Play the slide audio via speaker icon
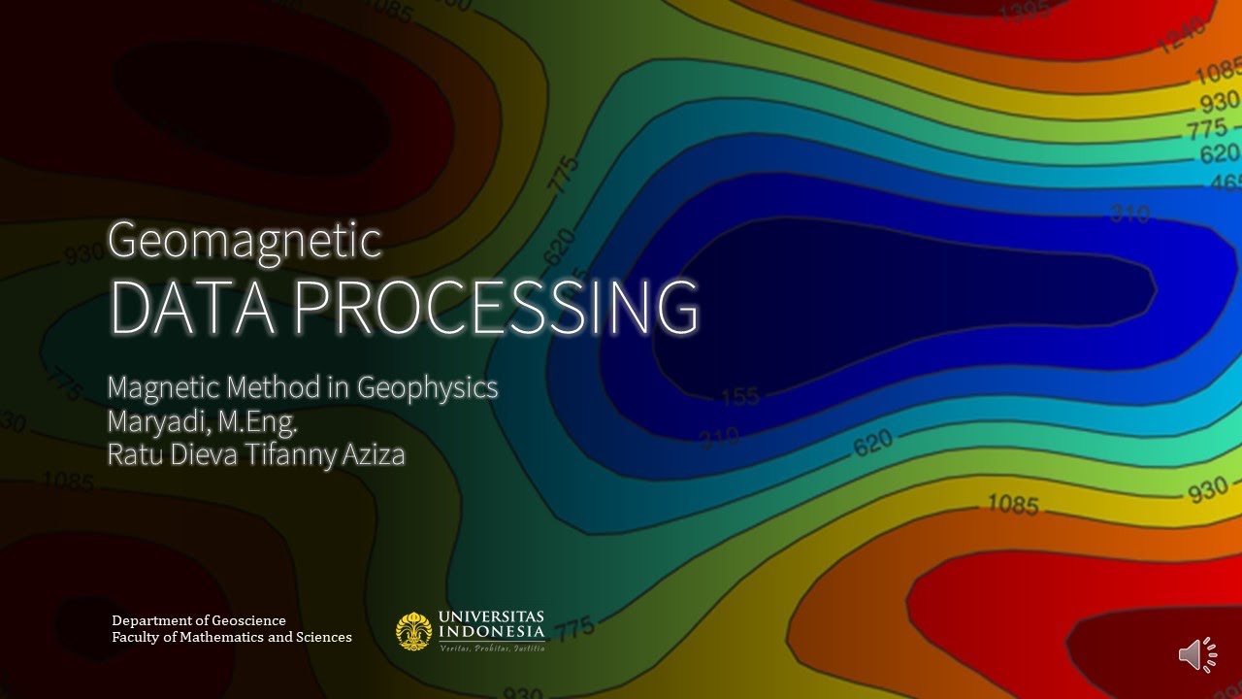Viewport: 1242px width, 699px height. point(1198,655)
